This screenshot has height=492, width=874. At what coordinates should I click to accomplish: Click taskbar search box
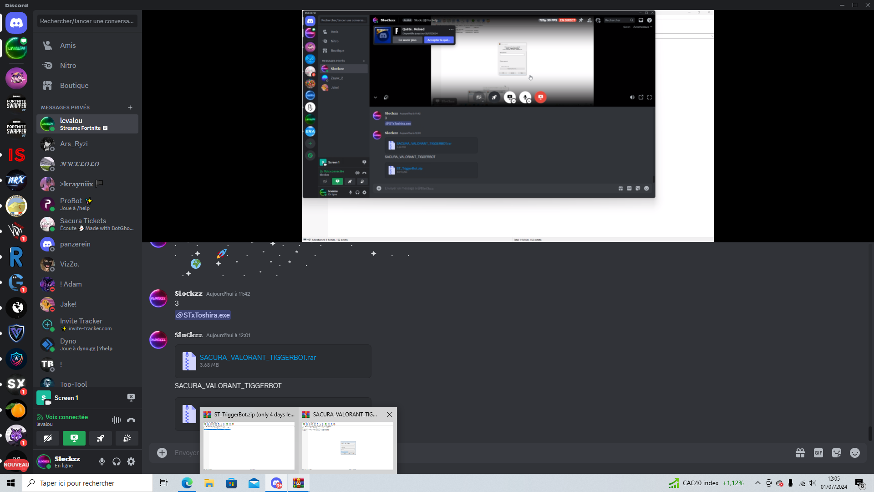87,483
